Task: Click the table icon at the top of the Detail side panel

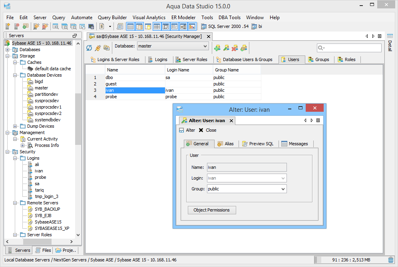Action: coord(390,36)
